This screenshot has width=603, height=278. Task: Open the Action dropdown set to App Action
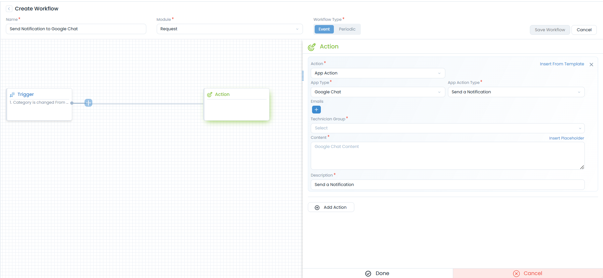pyautogui.click(x=378, y=73)
